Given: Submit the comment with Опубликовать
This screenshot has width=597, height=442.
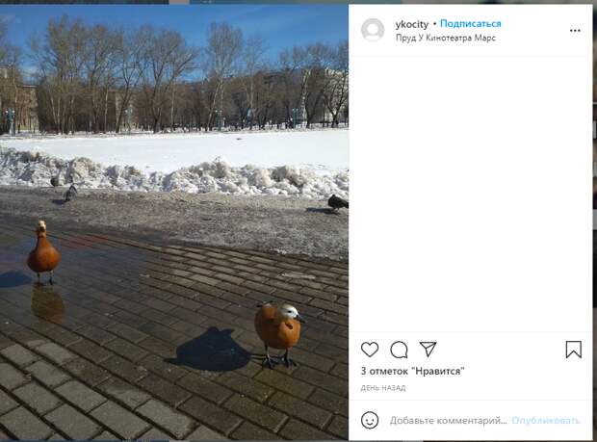Looking at the screenshot, I should (x=546, y=420).
